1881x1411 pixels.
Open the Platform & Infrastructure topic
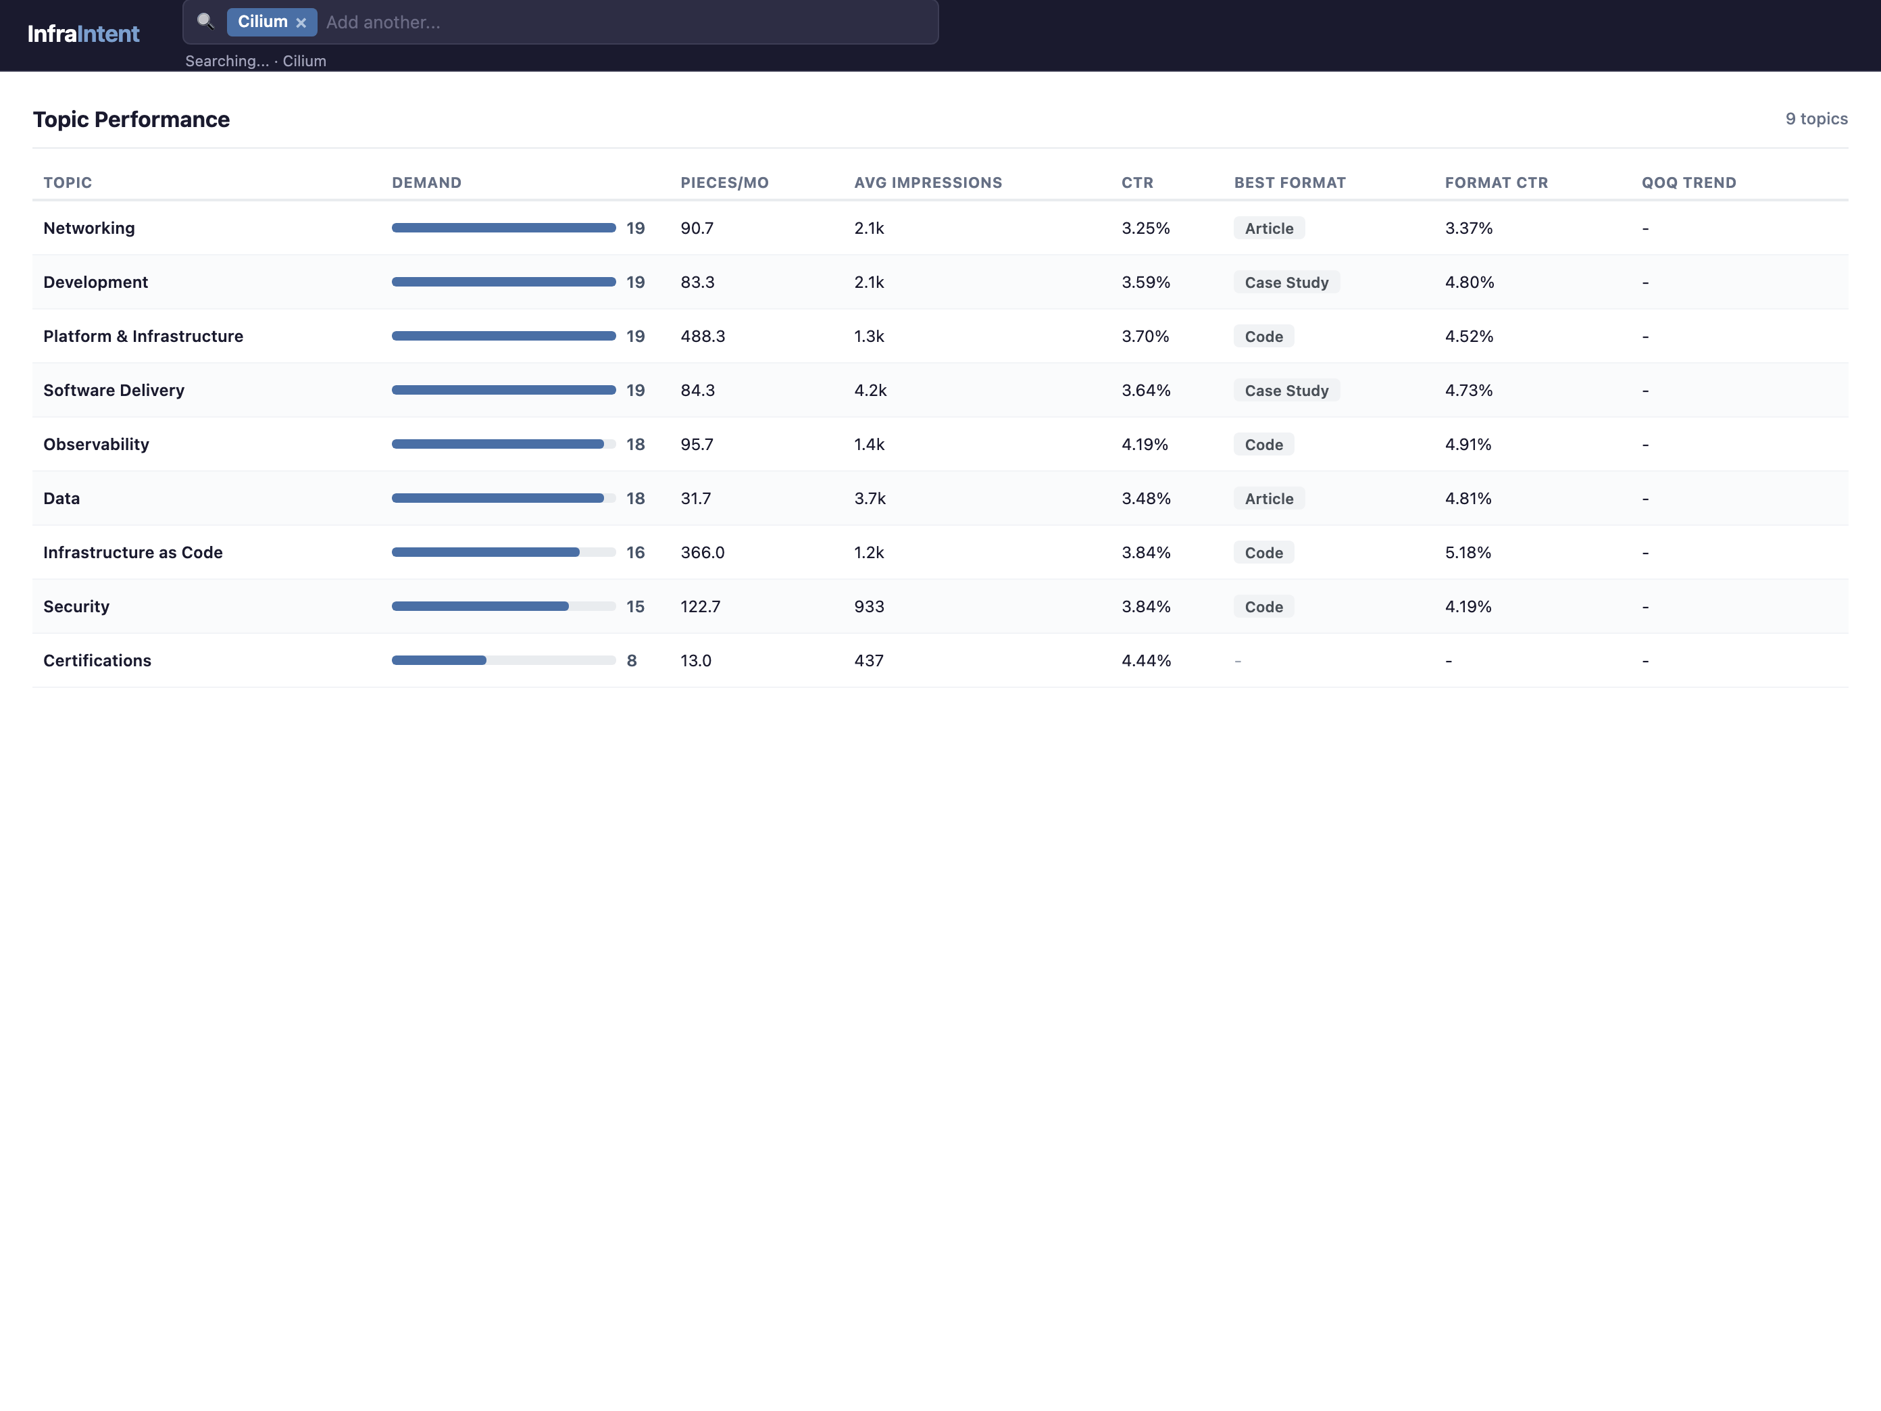coord(143,336)
